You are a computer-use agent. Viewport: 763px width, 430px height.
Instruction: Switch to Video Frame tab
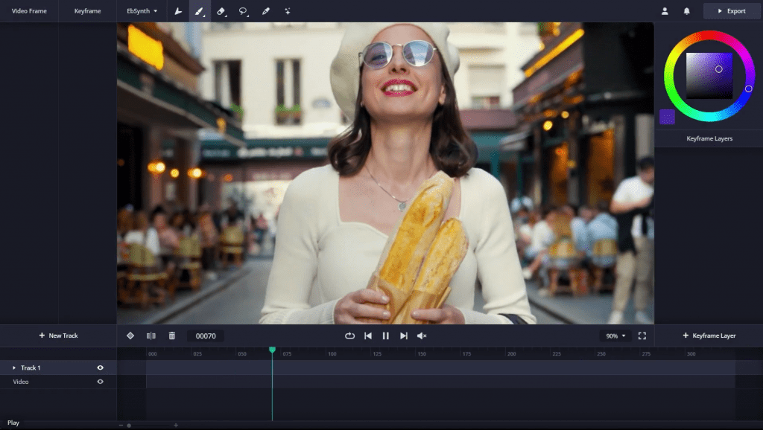tap(29, 10)
